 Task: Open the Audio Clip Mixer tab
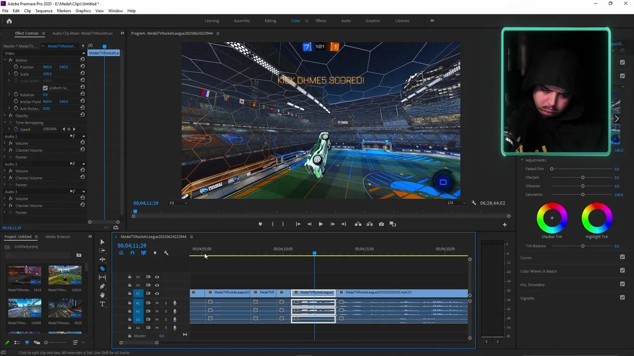click(x=82, y=33)
